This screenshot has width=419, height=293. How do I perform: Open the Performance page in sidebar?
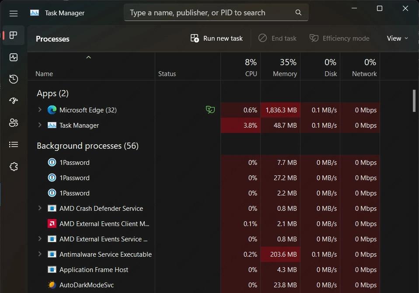point(14,57)
